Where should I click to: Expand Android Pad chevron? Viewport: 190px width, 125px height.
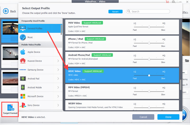(x=58, y=78)
